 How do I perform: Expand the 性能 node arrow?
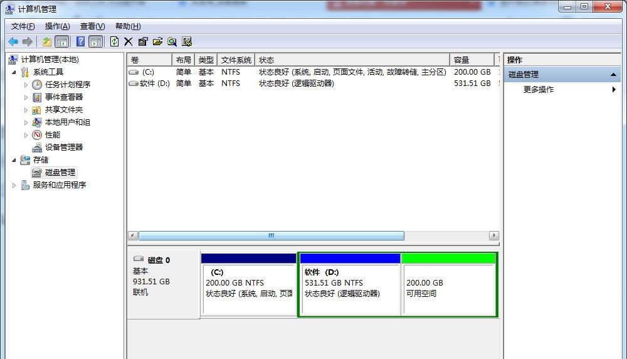(x=26, y=135)
